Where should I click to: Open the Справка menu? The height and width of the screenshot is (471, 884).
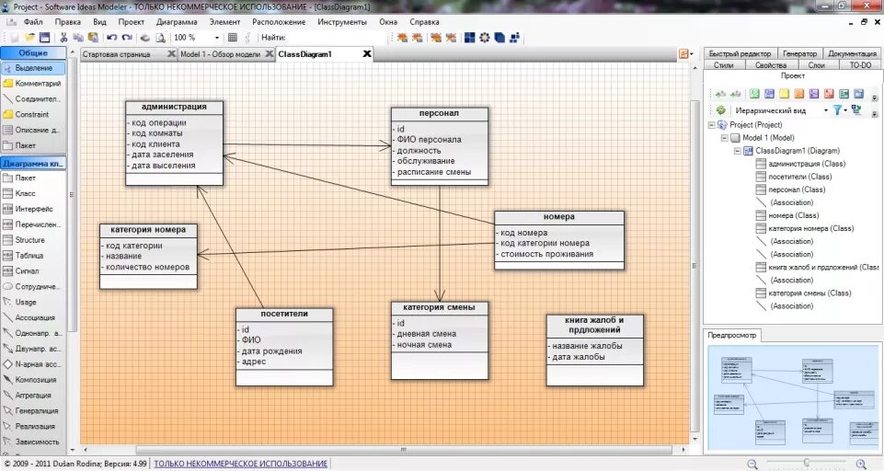tap(424, 22)
